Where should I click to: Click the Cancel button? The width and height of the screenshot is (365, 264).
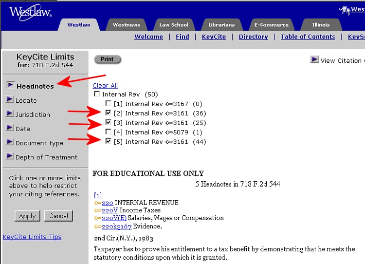(58, 216)
